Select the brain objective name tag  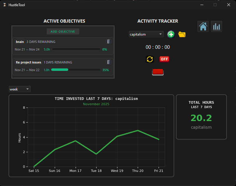coord(20,42)
